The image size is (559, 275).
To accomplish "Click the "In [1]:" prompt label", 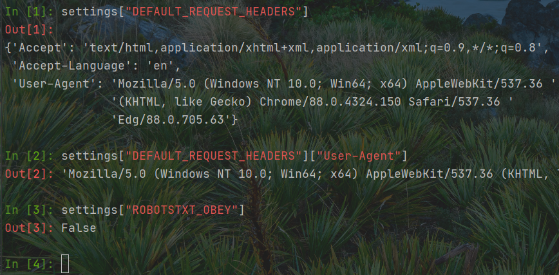I will (29, 12).
